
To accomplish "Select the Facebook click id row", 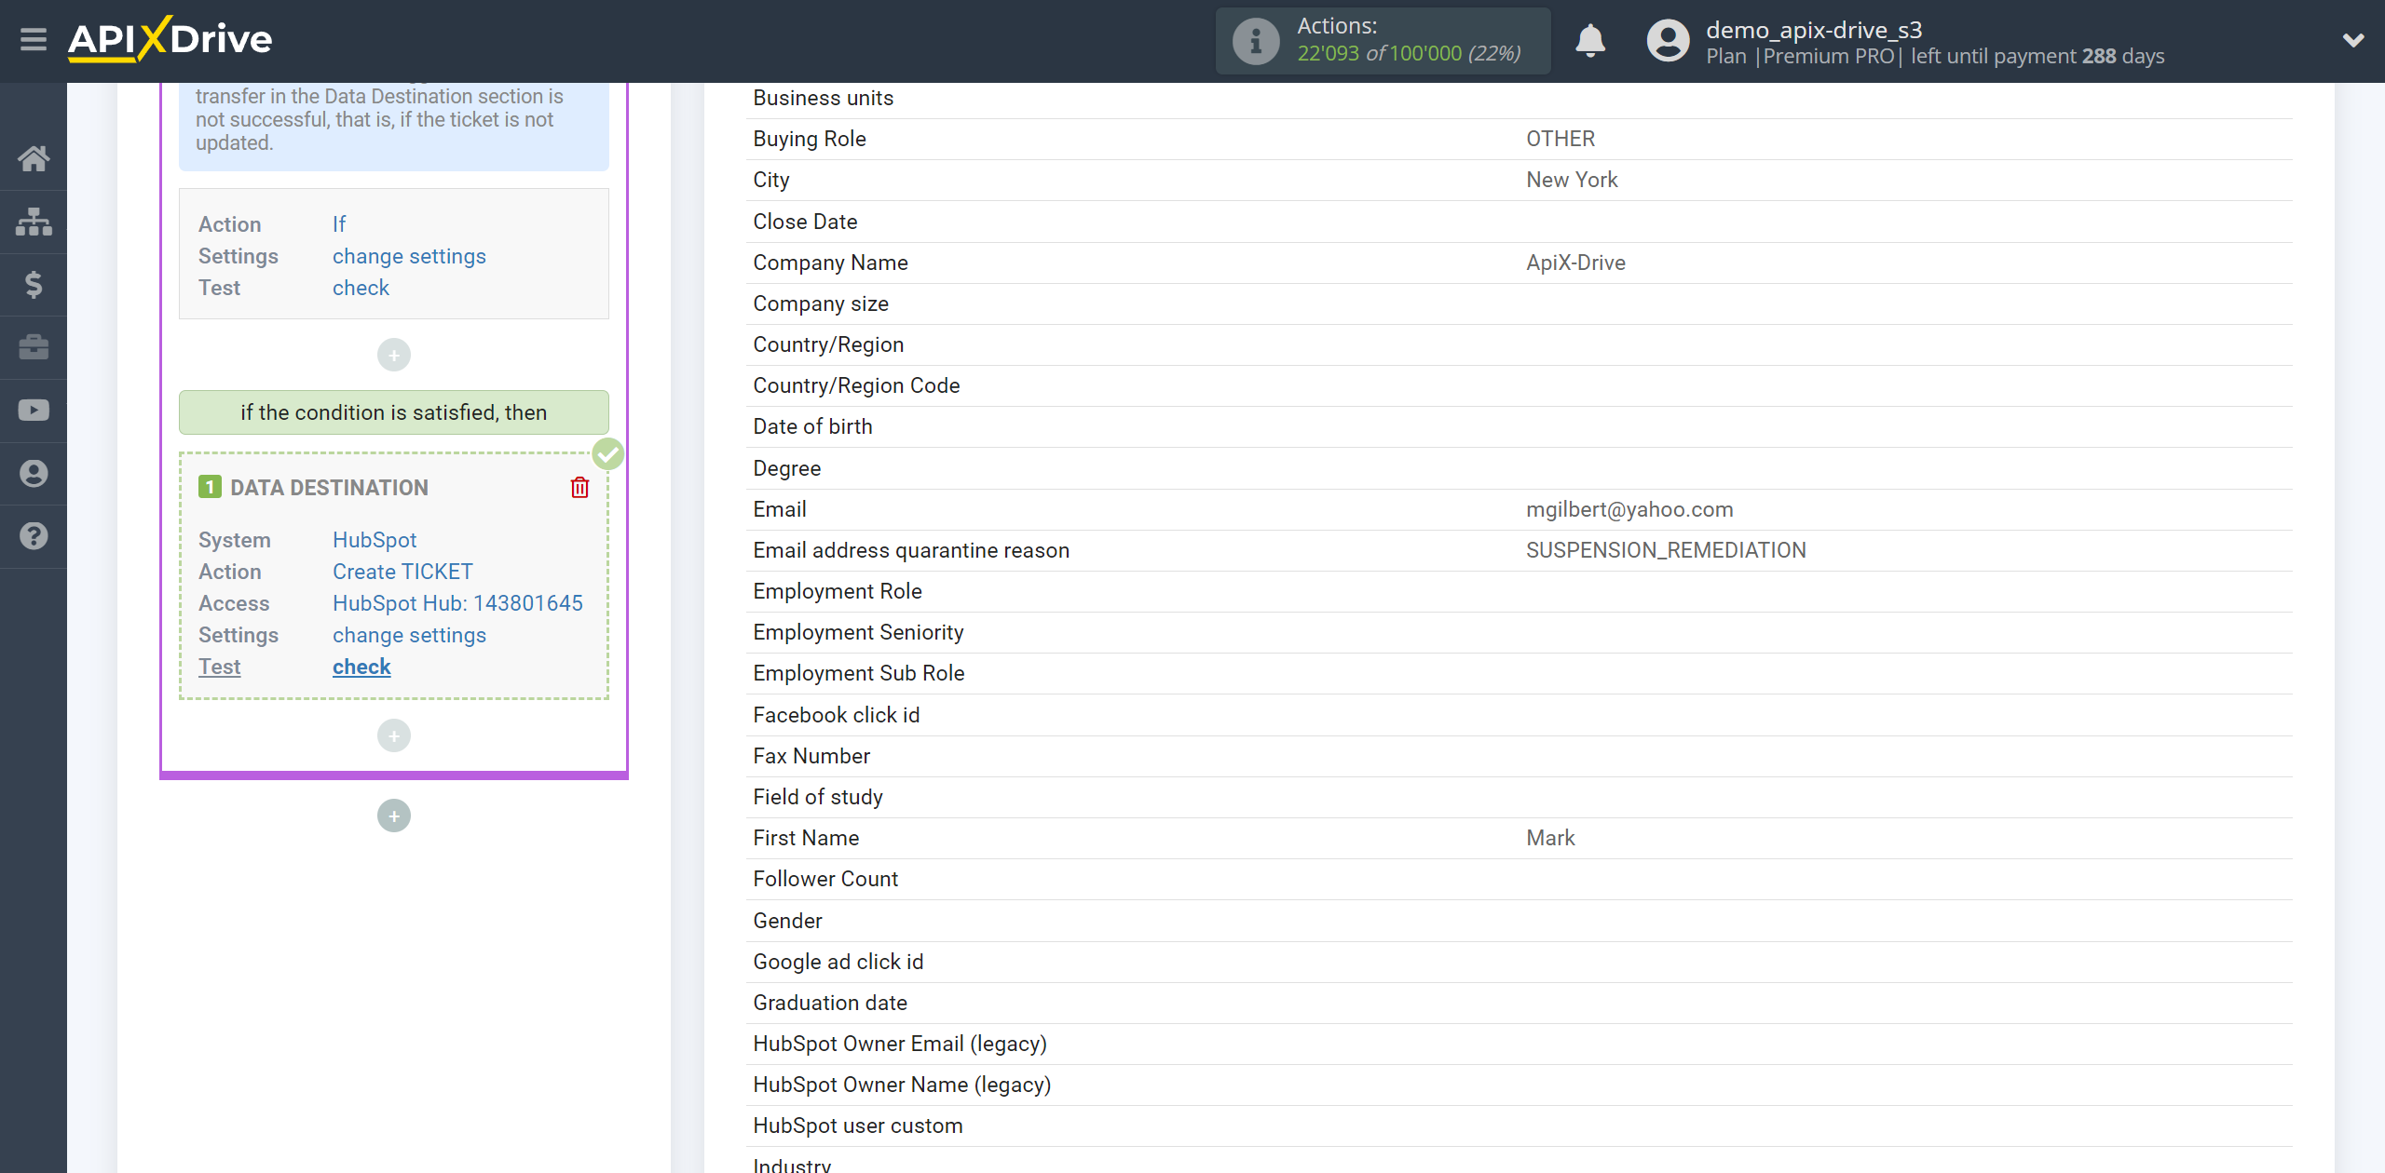I will point(1519,715).
